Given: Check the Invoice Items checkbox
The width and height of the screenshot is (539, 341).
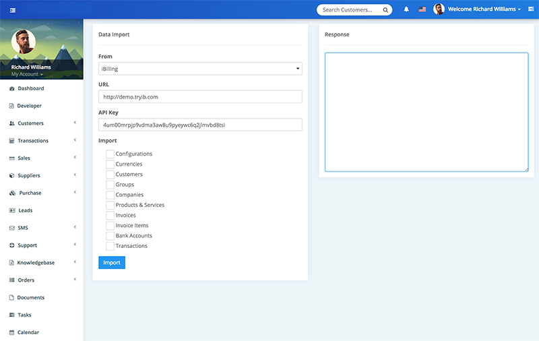Looking at the screenshot, I should coord(110,226).
